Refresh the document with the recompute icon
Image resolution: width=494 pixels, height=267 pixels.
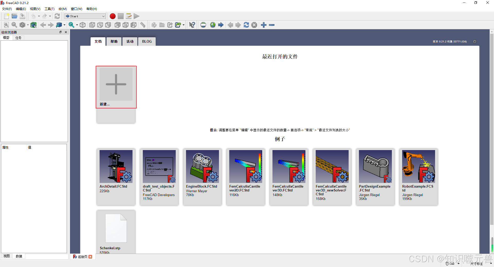57,16
